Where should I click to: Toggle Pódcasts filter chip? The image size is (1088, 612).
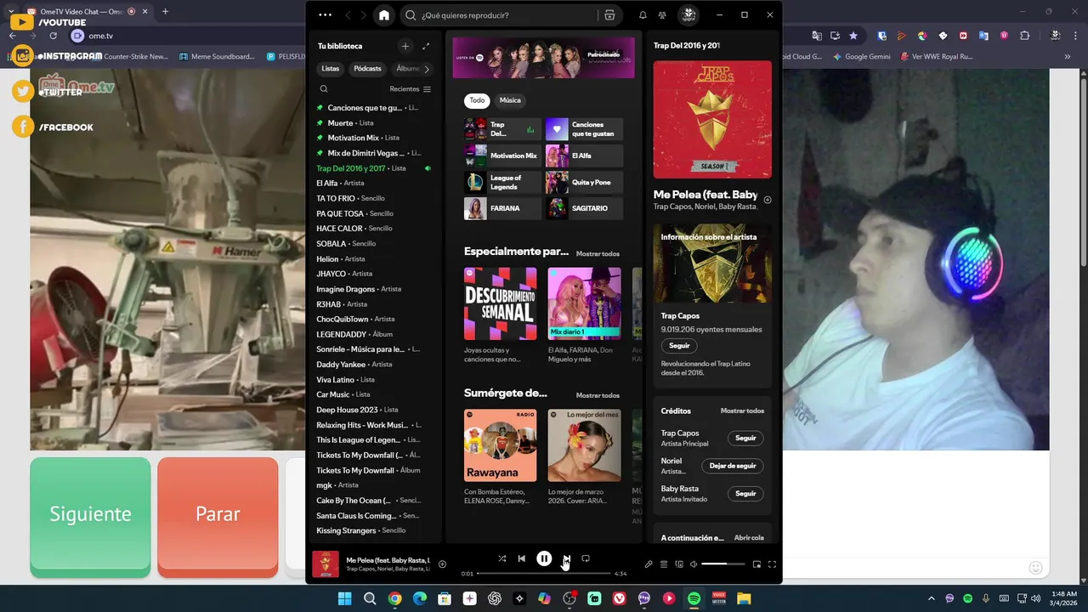(x=368, y=68)
